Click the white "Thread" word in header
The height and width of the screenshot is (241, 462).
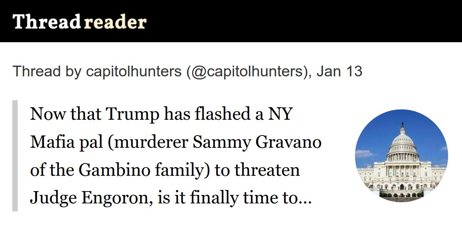(46, 22)
